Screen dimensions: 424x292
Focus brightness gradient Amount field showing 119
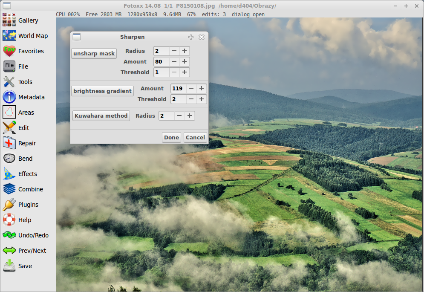[x=179, y=89]
